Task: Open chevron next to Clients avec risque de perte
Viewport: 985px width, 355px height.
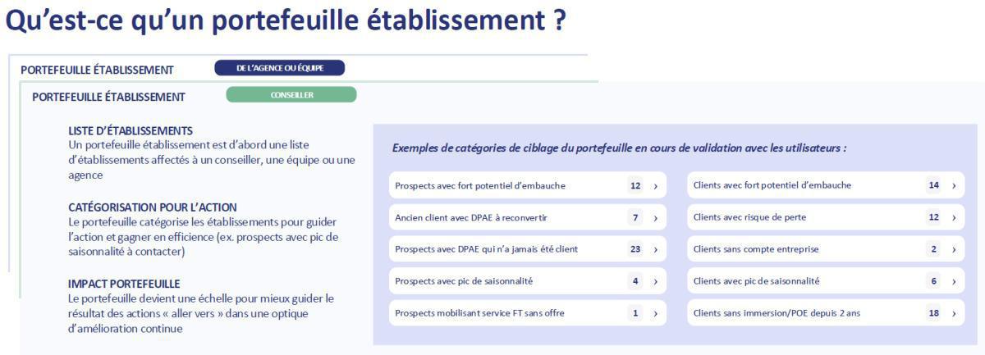Action: pos(954,218)
